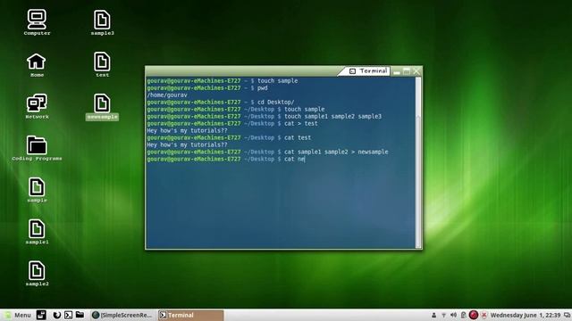Open the Computer desktop icon
The width and height of the screenshot is (572, 321).
[37, 22]
